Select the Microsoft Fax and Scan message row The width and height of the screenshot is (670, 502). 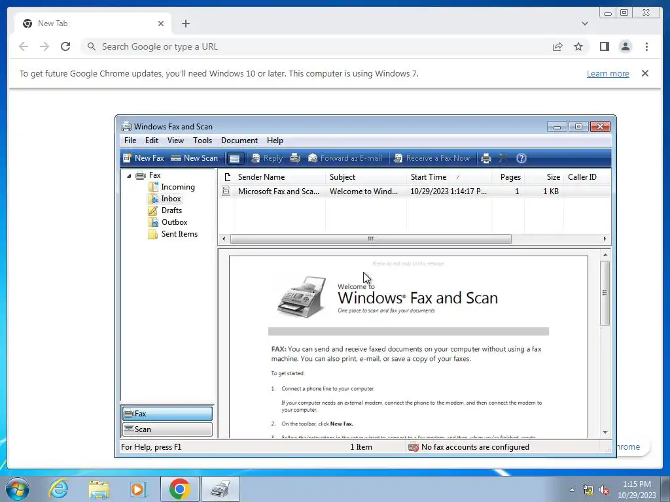[414, 192]
